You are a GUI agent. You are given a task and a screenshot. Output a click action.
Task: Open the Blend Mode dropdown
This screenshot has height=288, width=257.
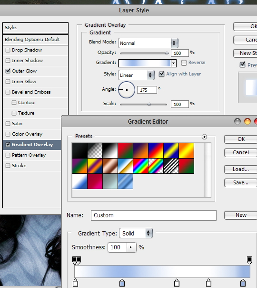click(148, 43)
